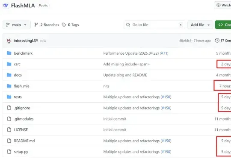The width and height of the screenshot is (231, 159).
Task: Open 'Initial commit' message in .gitmodules row
Action: (115, 119)
